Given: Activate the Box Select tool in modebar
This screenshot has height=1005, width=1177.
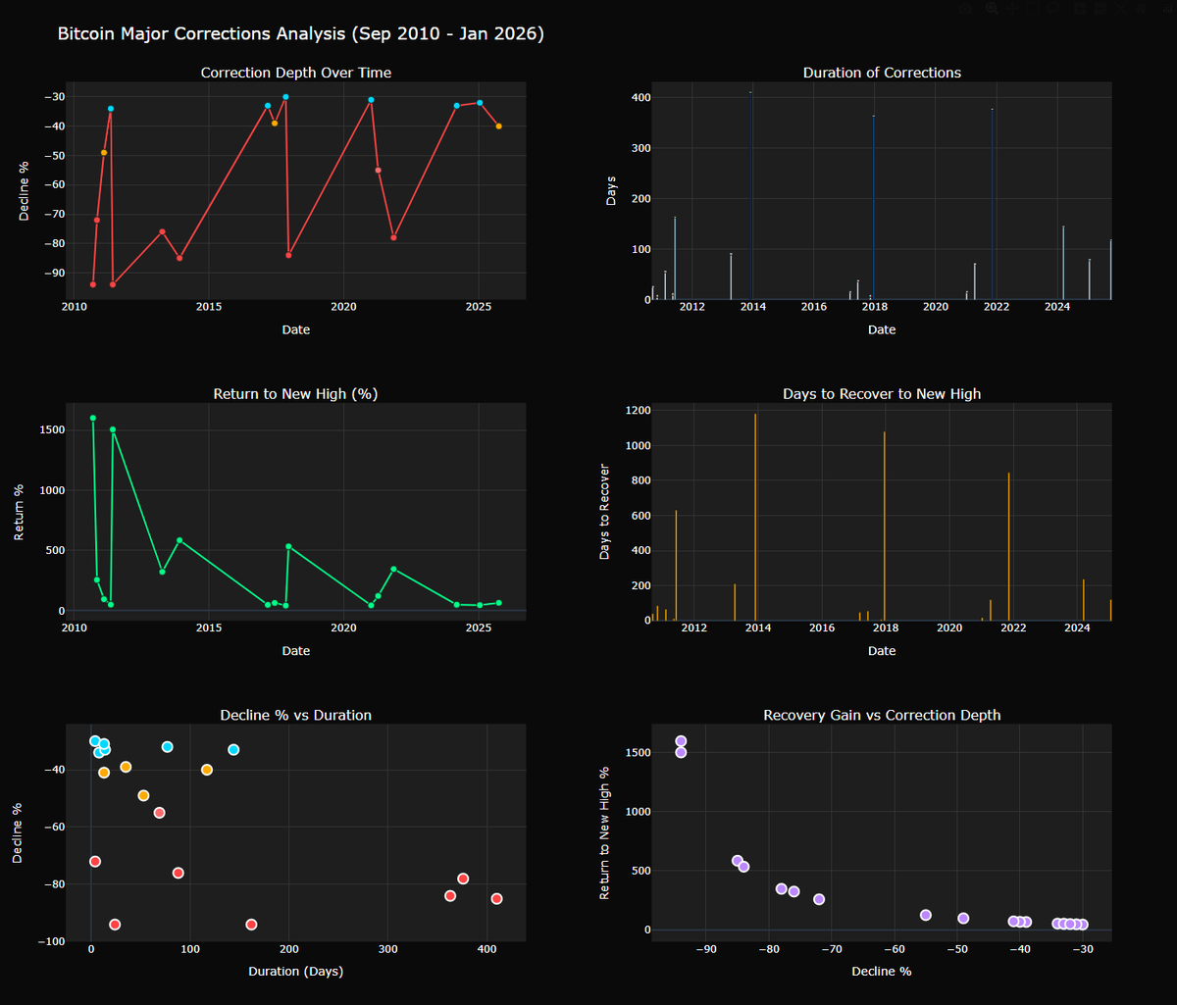Looking at the screenshot, I should click(x=1033, y=9).
